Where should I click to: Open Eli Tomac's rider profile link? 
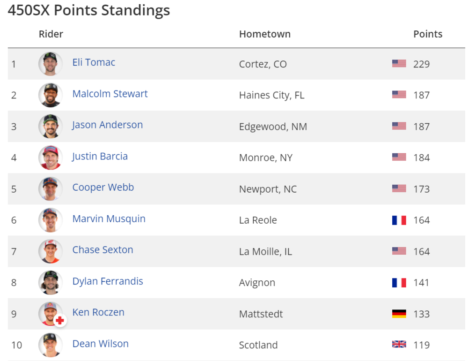point(94,62)
